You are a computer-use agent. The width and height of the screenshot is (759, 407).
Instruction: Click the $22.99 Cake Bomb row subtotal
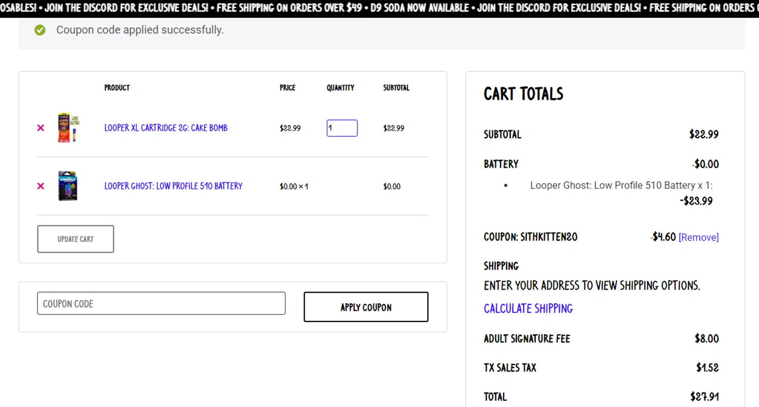tap(394, 128)
